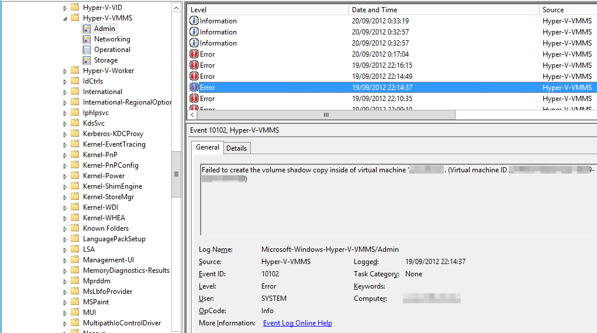
Task: Click the User value SYSTEM
Action: point(274,299)
